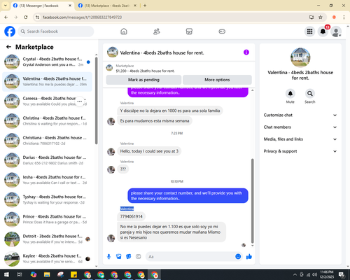Click message 'Hello, today I could see you at 3'
Viewport: 350px width, 280px height.
point(149,151)
